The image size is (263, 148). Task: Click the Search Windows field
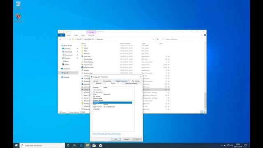[x=183, y=39]
